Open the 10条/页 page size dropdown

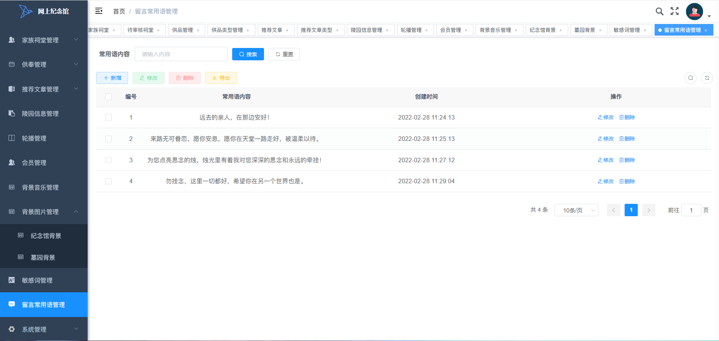click(576, 210)
